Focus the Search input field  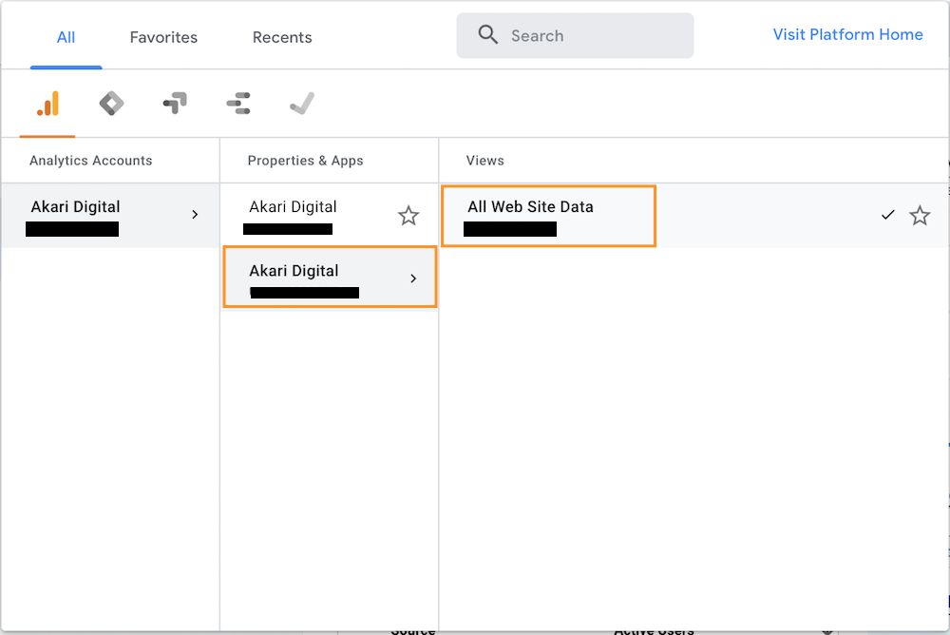tap(575, 36)
